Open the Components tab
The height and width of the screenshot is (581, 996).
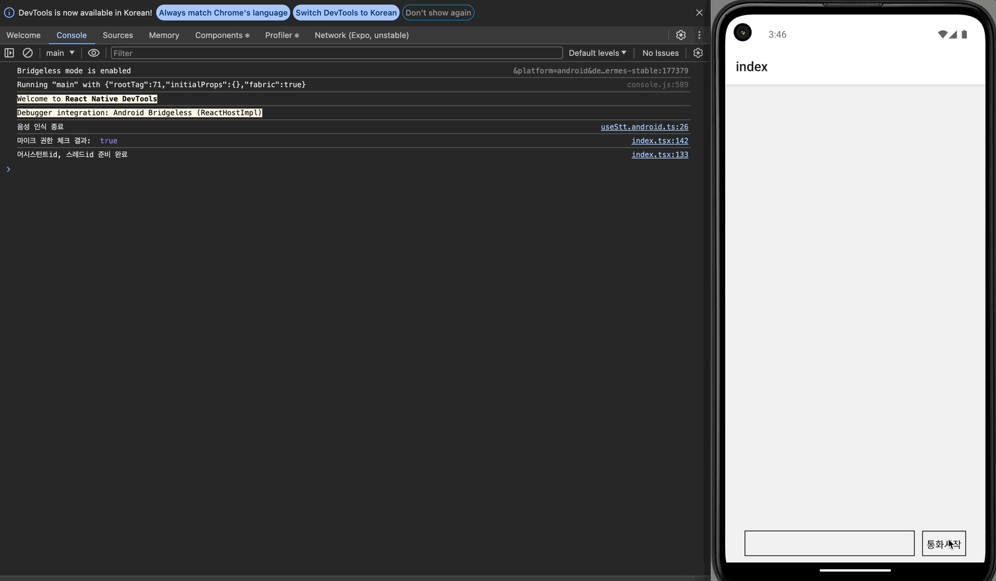pos(222,35)
